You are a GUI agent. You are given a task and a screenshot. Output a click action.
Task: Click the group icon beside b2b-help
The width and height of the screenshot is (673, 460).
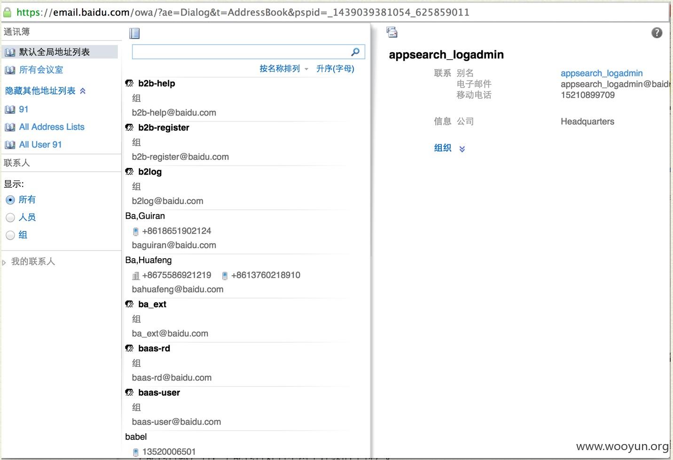pyautogui.click(x=130, y=83)
